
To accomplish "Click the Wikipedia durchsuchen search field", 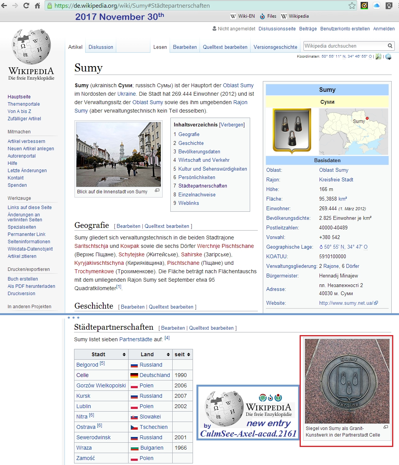I will tap(344, 46).
